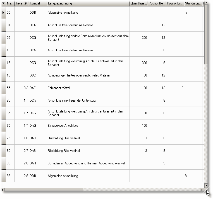Click the Quantifizie... column header
The image size is (213, 199).
(138, 3)
